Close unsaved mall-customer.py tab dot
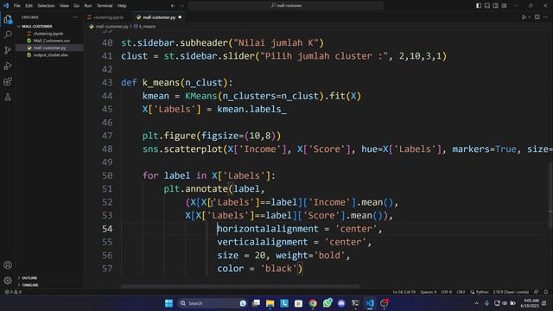The image size is (553, 311). (x=180, y=17)
